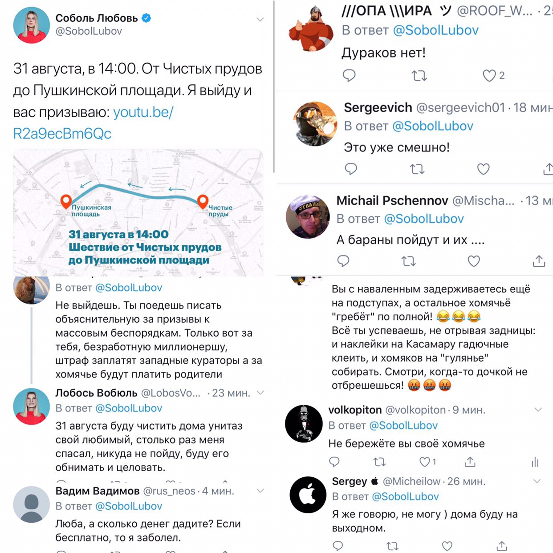This screenshot has height=553, width=553.
Task: Expand options chevron on Соболь Любовь tweet
Action: click(x=260, y=20)
